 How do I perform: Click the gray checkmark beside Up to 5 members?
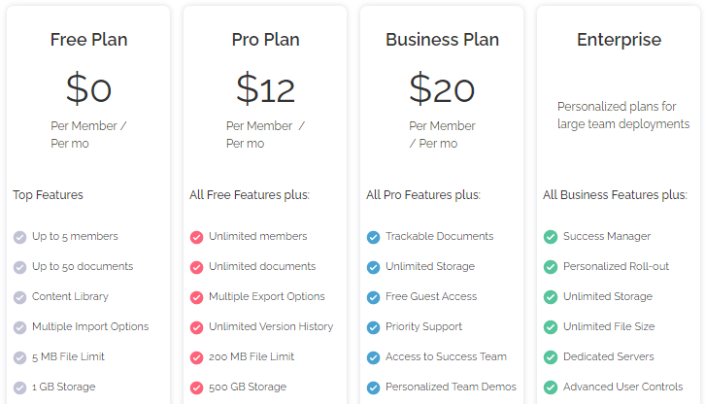(x=19, y=237)
